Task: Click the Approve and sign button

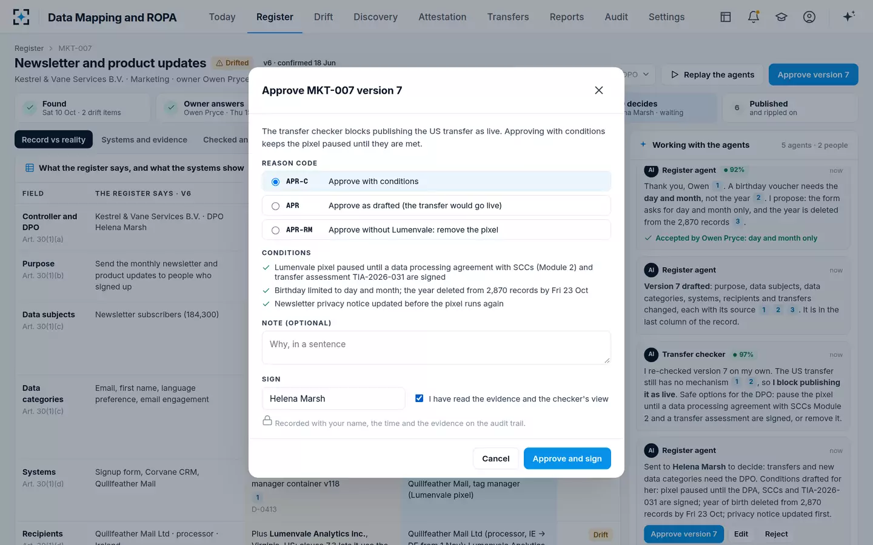Action: pyautogui.click(x=567, y=458)
